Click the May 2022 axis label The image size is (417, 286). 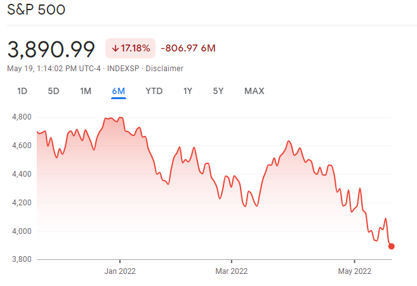click(x=354, y=271)
